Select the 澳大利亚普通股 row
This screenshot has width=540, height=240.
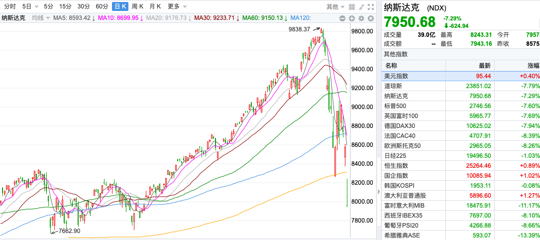click(x=461, y=196)
